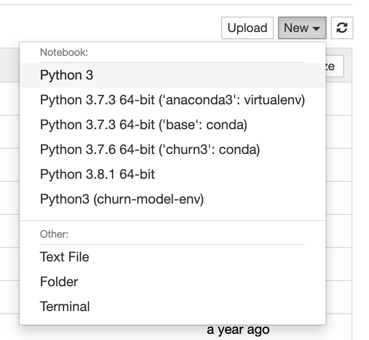Click the "a year ago" modified timestamp
This screenshot has height=340, width=369.
(x=238, y=330)
